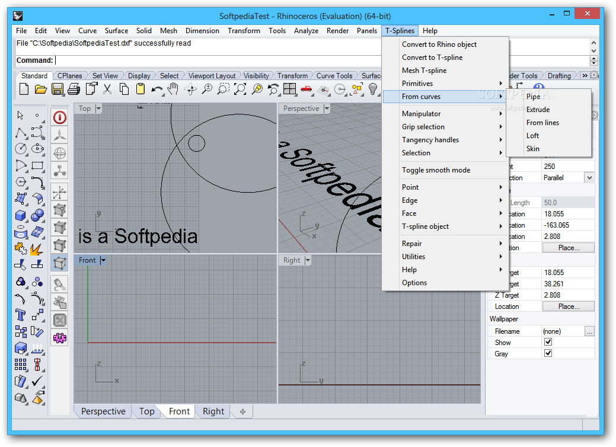This screenshot has height=447, width=616.
Task: Select Convert to T-spline menu entry
Action: tap(445, 58)
